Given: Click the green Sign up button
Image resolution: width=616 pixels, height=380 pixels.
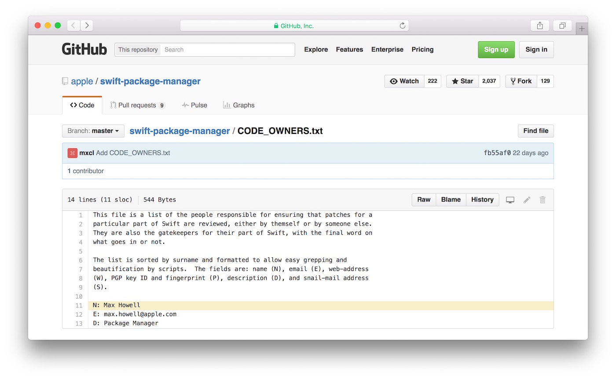Looking at the screenshot, I should pos(496,50).
